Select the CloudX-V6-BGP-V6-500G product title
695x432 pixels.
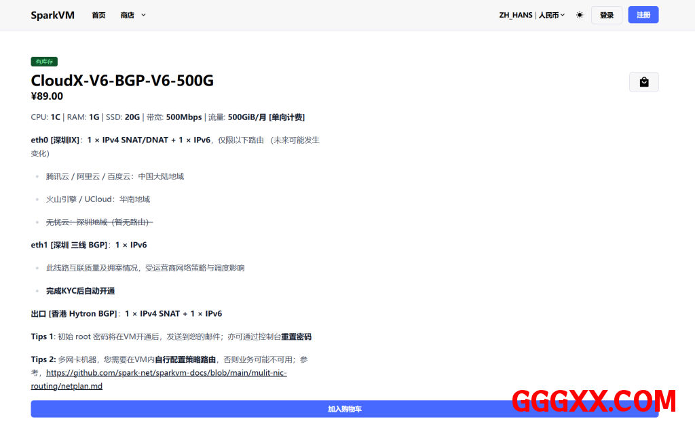122,81
